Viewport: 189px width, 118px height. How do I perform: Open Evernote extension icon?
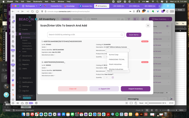[153, 12]
